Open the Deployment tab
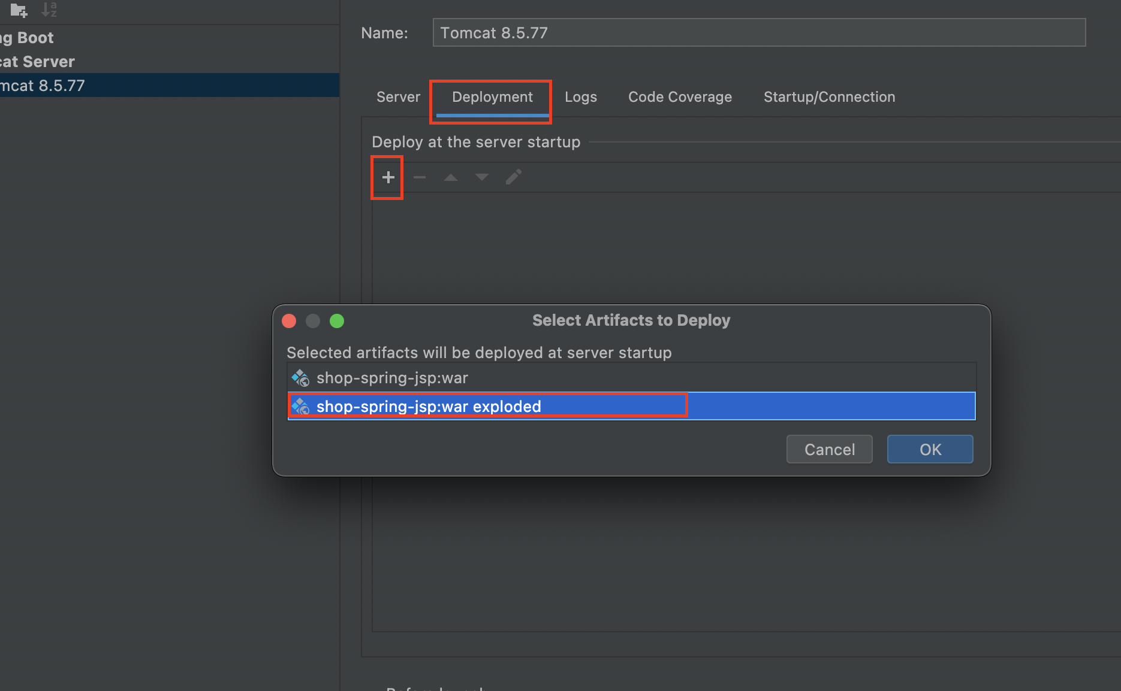The image size is (1121, 691). tap(492, 97)
